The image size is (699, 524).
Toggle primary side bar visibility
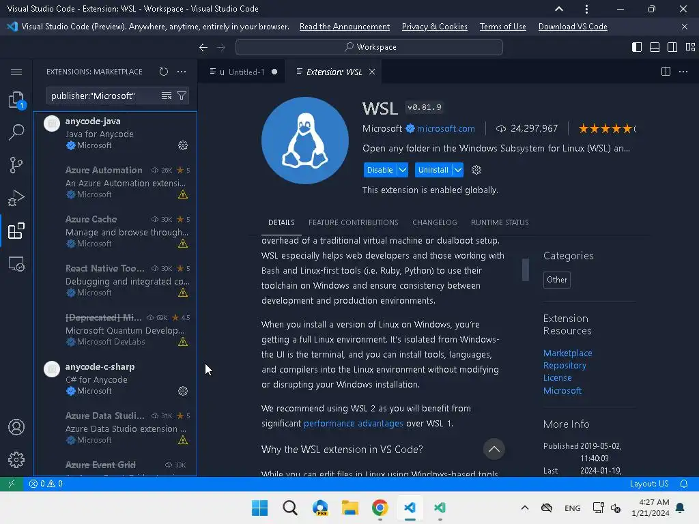coord(637,47)
